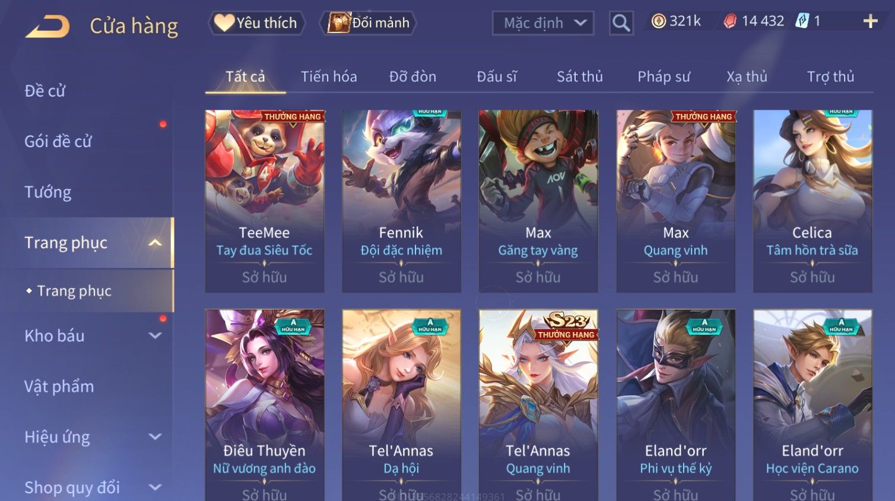Expand the Hiệu ứng sidebar section

click(155, 437)
